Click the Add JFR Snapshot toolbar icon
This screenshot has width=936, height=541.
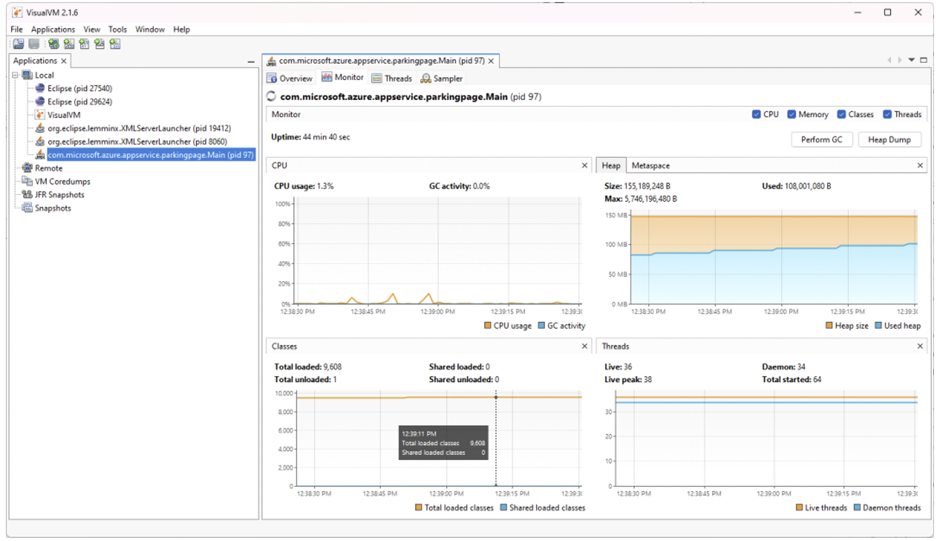coord(99,44)
